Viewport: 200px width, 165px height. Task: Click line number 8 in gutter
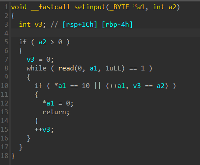coord(6,68)
